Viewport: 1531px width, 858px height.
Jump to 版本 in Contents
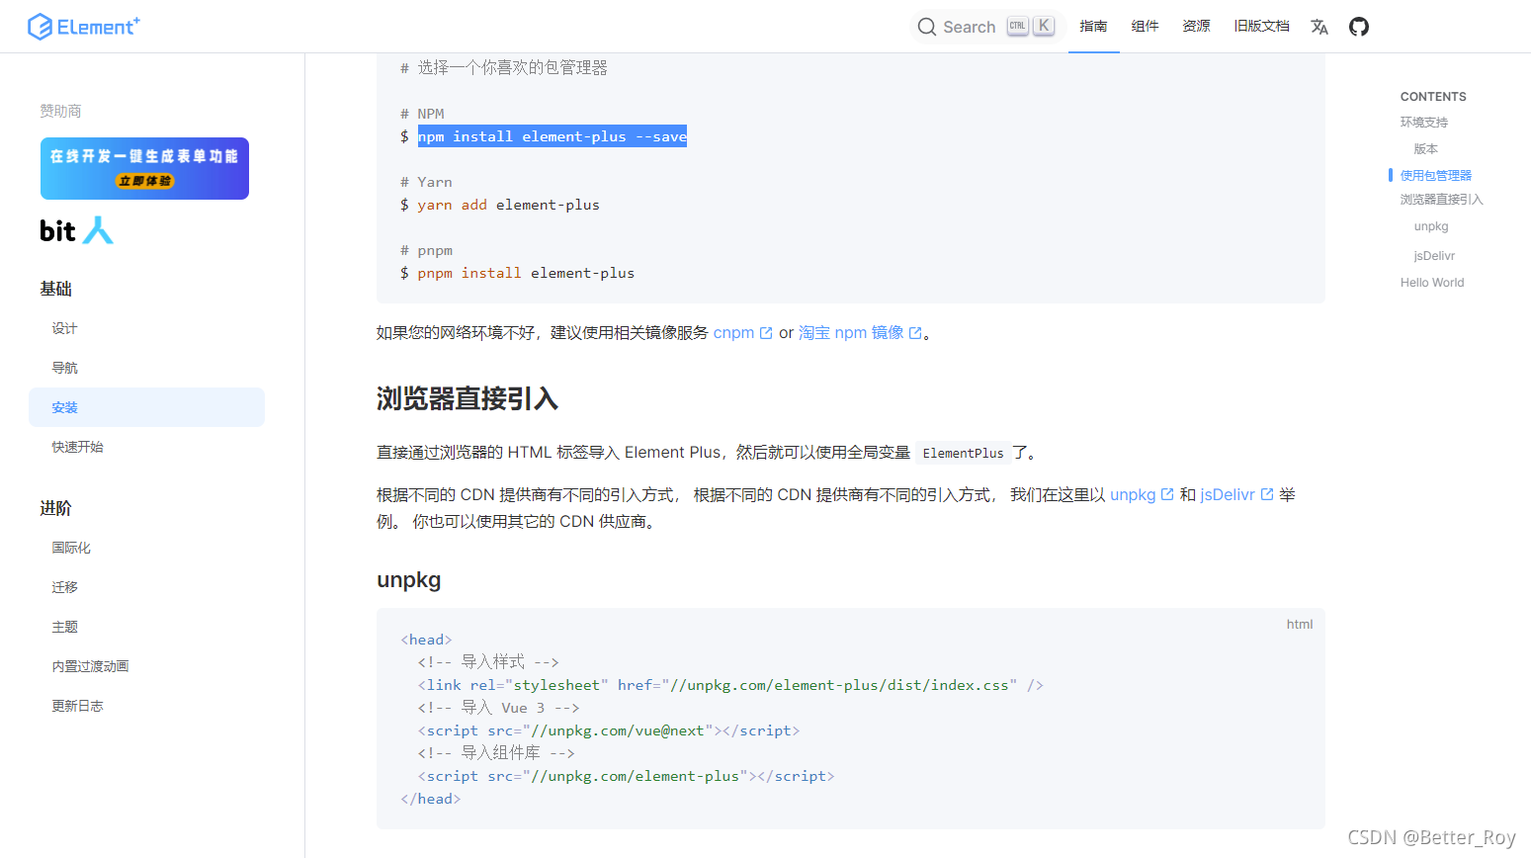tap(1425, 148)
